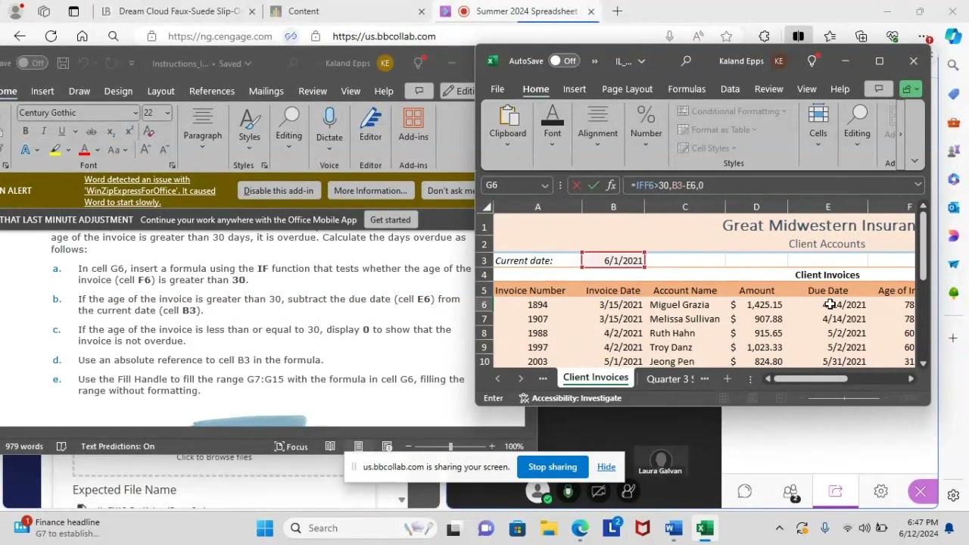This screenshot has height=545, width=969.
Task: Expand the Paragraph group in Word
Action: [202, 127]
